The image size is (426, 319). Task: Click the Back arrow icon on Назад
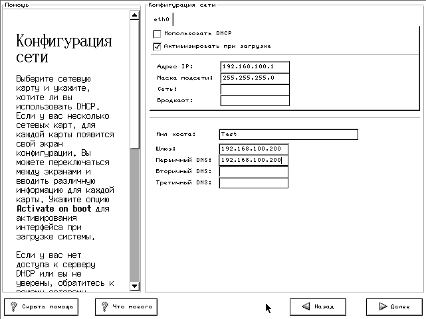[306, 307]
